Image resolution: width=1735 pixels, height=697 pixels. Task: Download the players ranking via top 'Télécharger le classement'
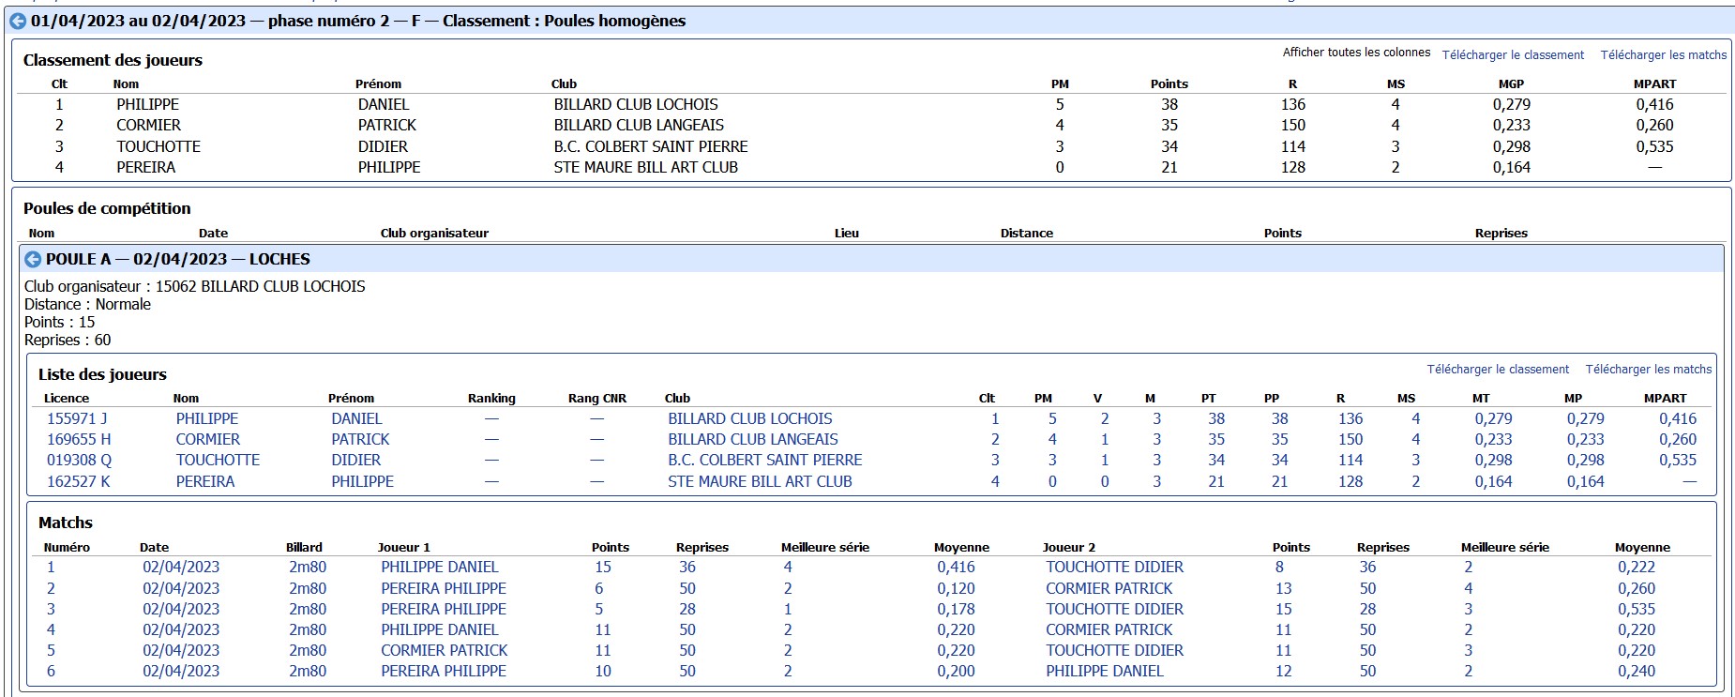click(x=1513, y=55)
